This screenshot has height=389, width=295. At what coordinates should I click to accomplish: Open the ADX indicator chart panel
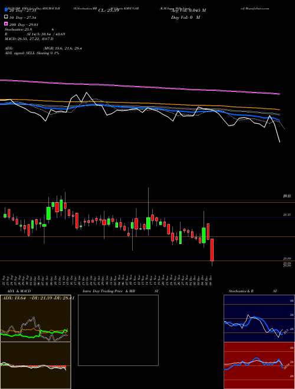pyautogui.click(x=35, y=318)
